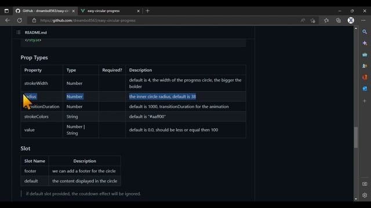Click String type in strokeColors row

click(x=72, y=117)
